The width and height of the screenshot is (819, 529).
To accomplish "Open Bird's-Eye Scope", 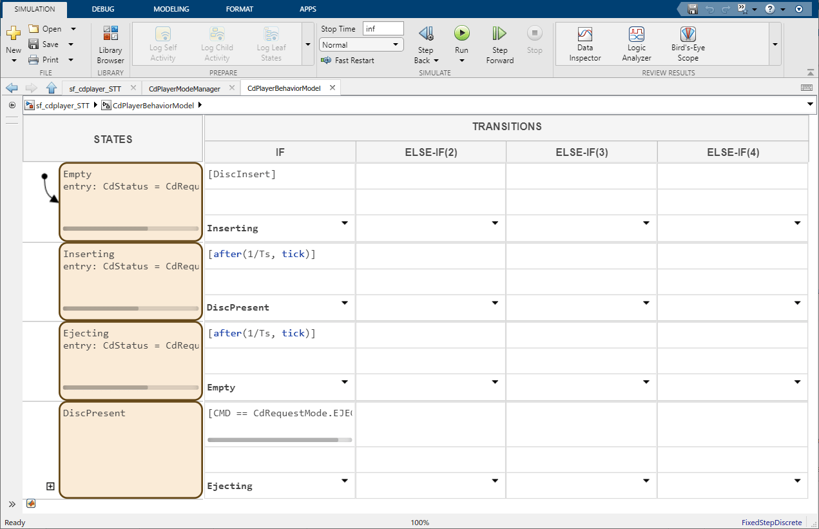I will 688,44.
